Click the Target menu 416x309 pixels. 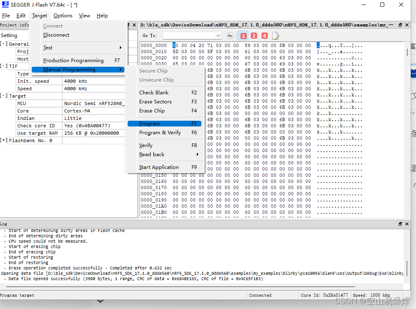coord(40,16)
